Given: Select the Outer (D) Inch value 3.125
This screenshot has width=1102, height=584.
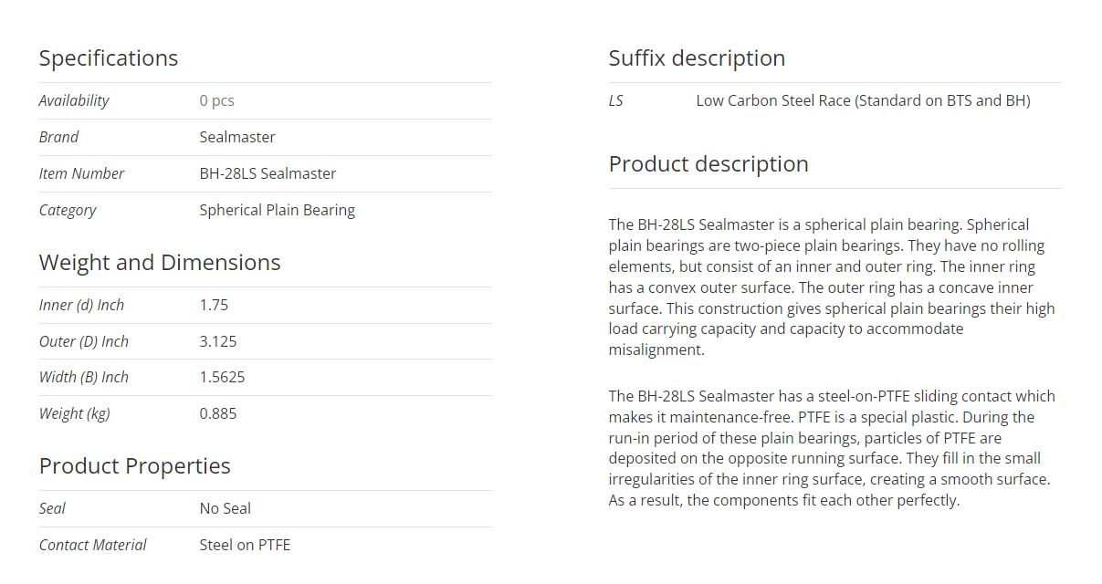Looking at the screenshot, I should pos(218,341).
